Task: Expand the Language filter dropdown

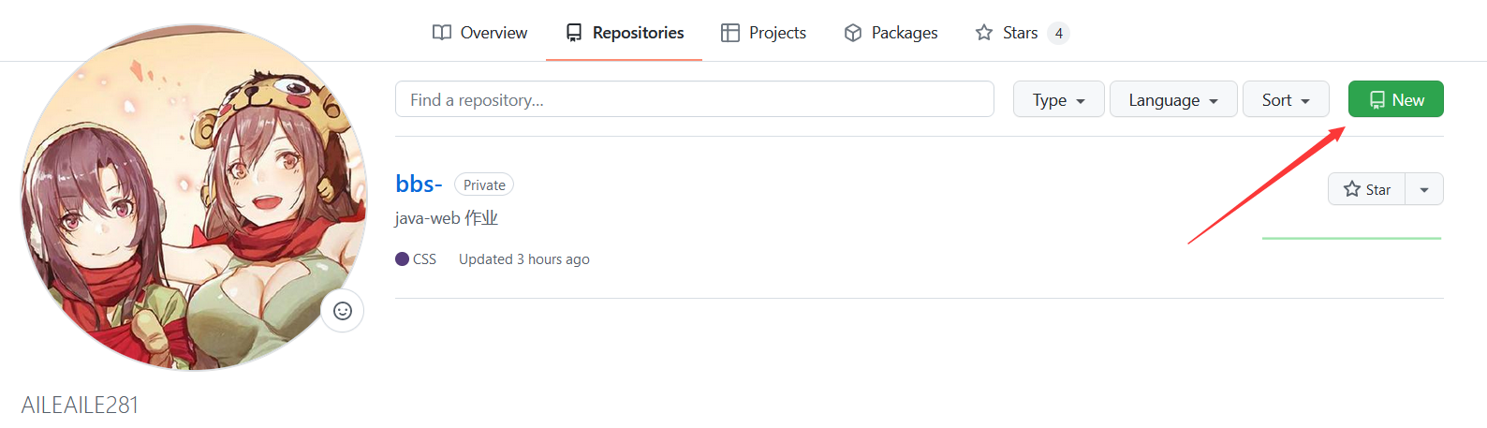Action: click(x=1172, y=99)
